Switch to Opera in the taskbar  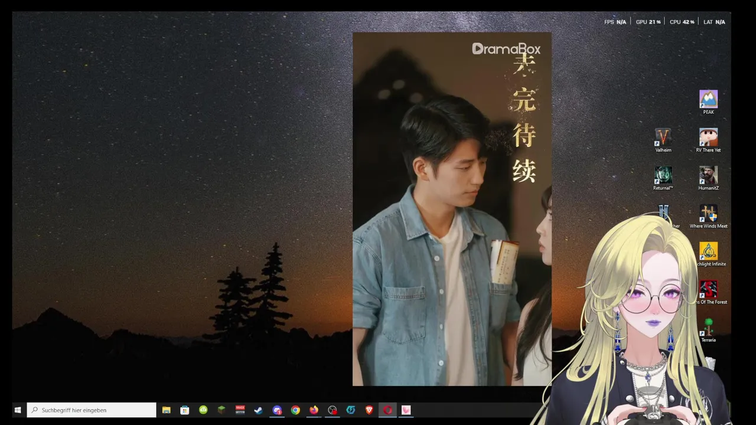[x=387, y=410]
